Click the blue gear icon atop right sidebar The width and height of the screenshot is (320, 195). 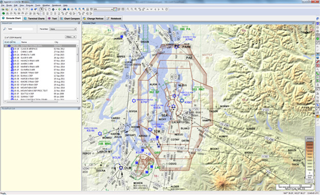pyautogui.click(x=318, y=24)
